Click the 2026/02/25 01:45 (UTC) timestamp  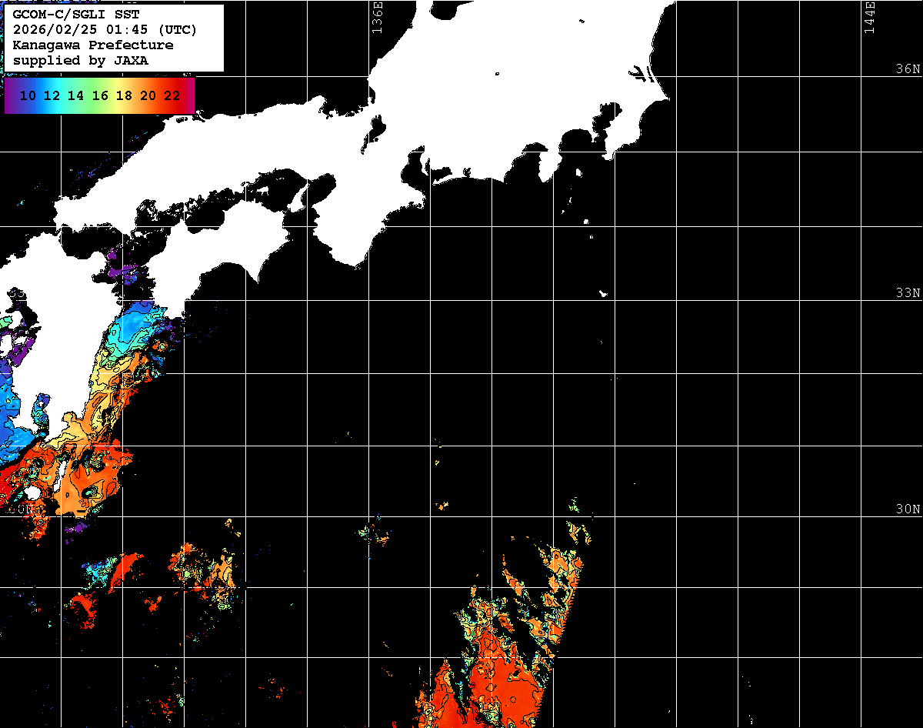tap(105, 30)
